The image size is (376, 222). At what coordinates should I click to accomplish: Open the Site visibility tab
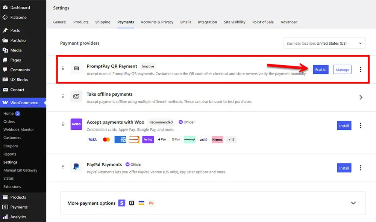(x=235, y=22)
